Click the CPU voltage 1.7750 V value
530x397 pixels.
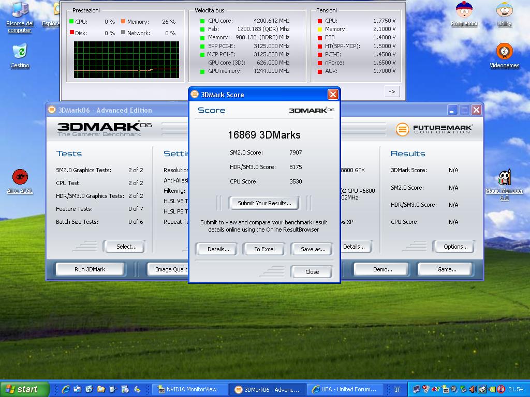pyautogui.click(x=385, y=21)
